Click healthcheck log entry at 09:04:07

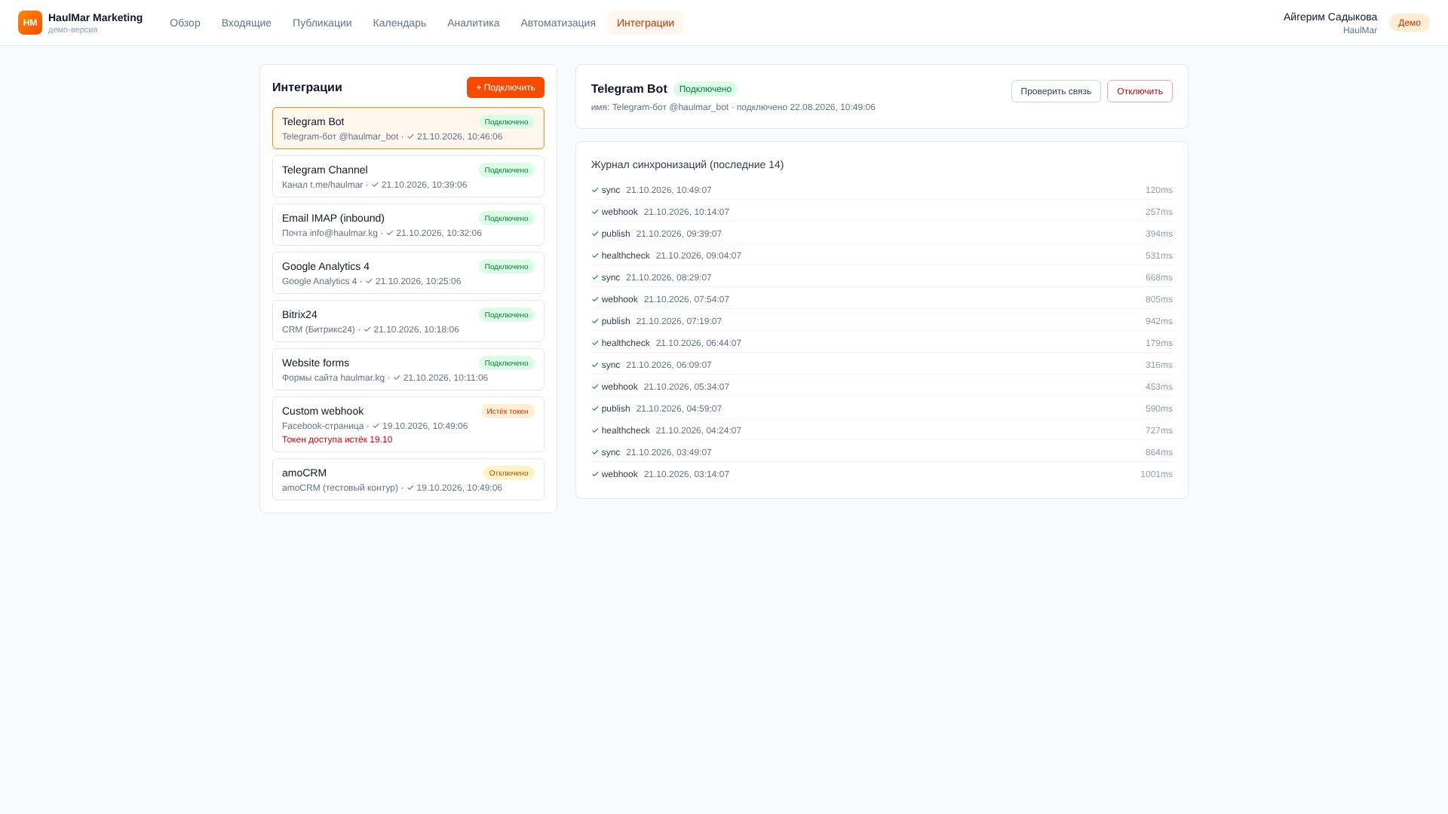pos(882,256)
